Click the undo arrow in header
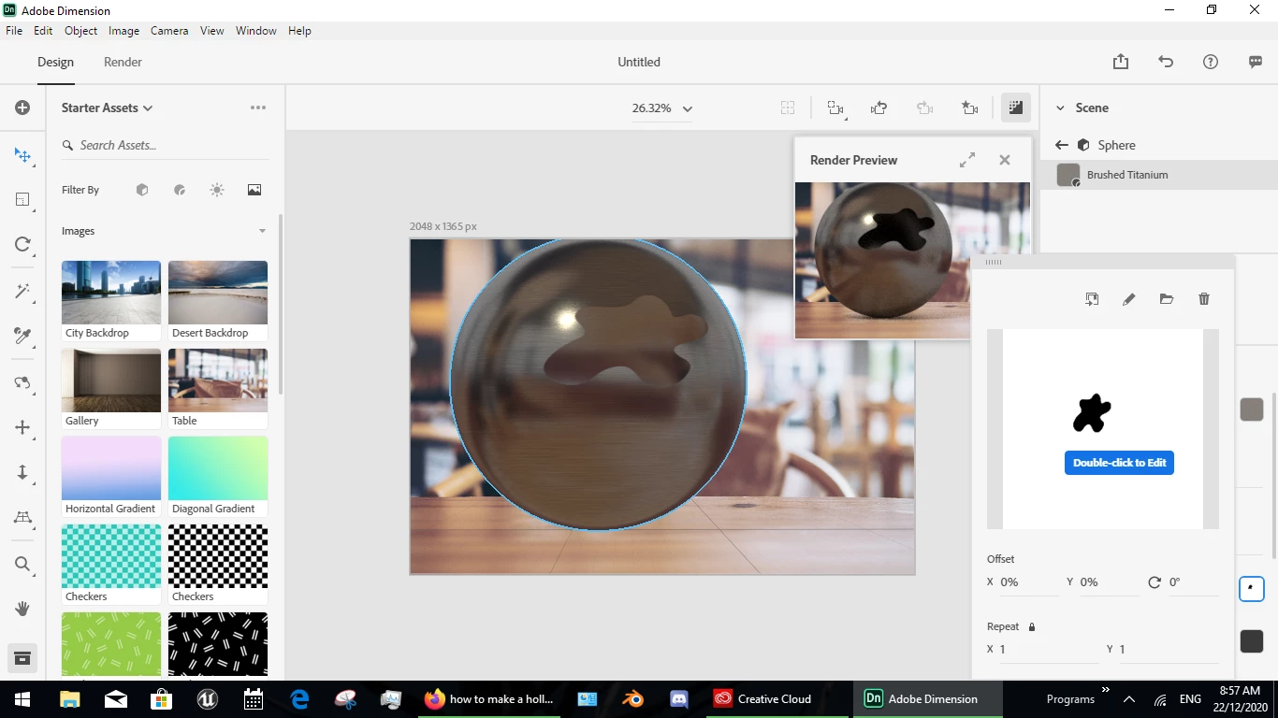The height and width of the screenshot is (718, 1278). click(x=1166, y=62)
